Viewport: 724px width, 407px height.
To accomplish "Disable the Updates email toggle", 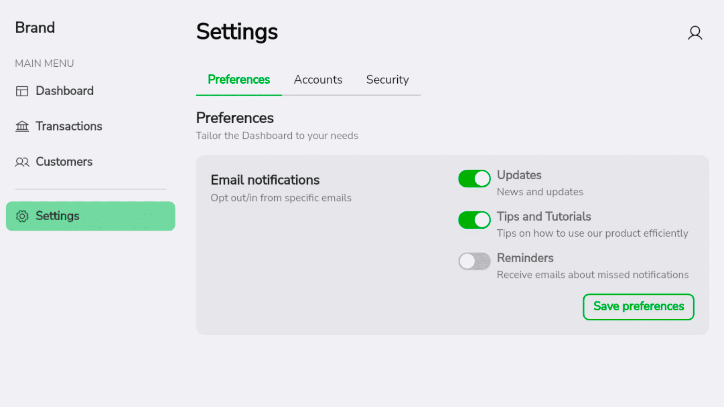I will click(x=474, y=179).
